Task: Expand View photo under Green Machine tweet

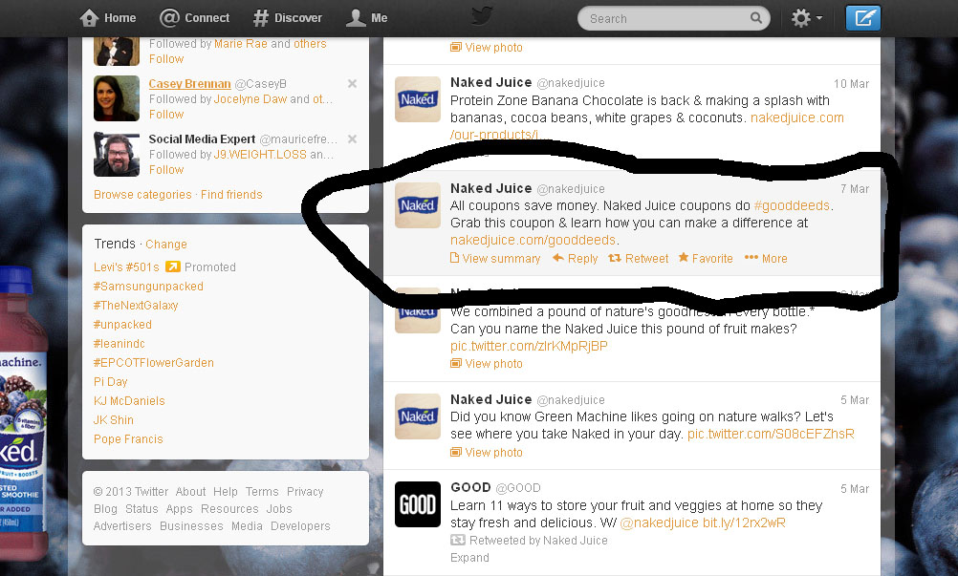Action: (x=487, y=452)
